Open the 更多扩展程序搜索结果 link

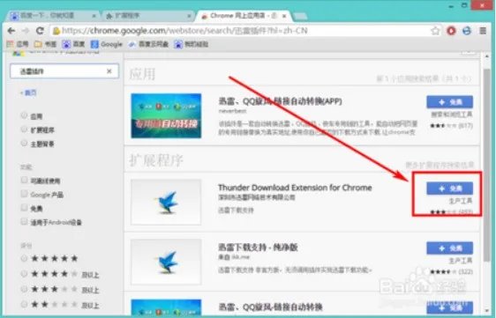point(440,165)
